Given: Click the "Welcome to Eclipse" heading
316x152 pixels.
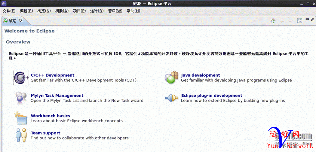Looking at the screenshot, I should click(x=29, y=31).
